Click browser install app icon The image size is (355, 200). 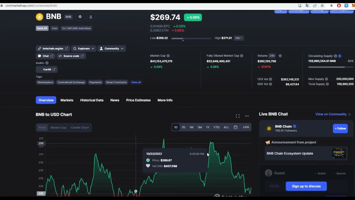300,6
